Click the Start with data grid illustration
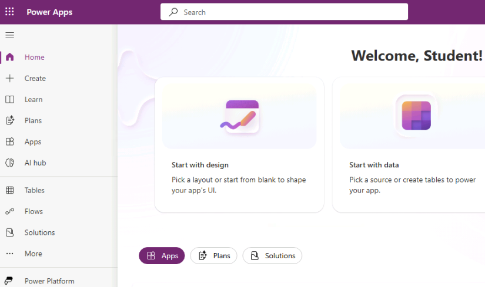485x287 pixels. click(416, 116)
